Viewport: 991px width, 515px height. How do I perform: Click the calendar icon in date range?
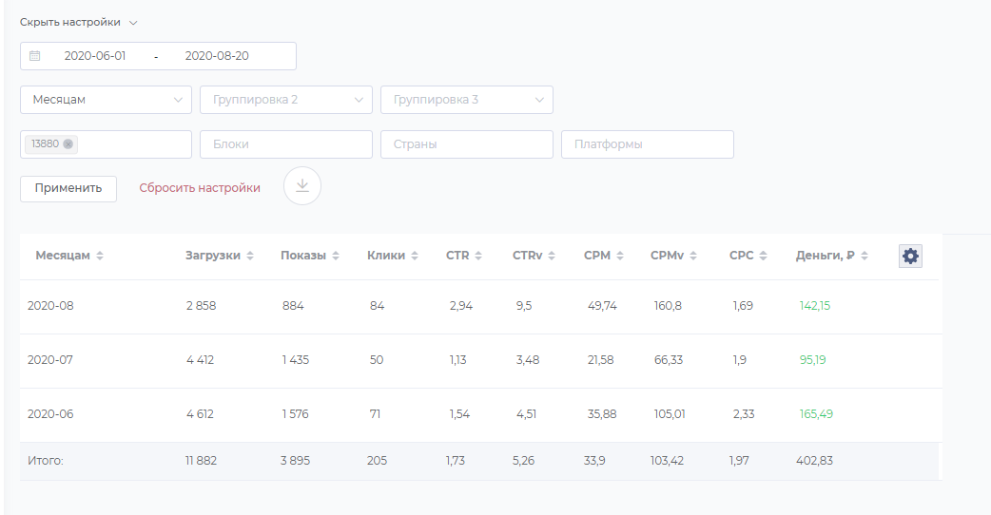tap(35, 56)
